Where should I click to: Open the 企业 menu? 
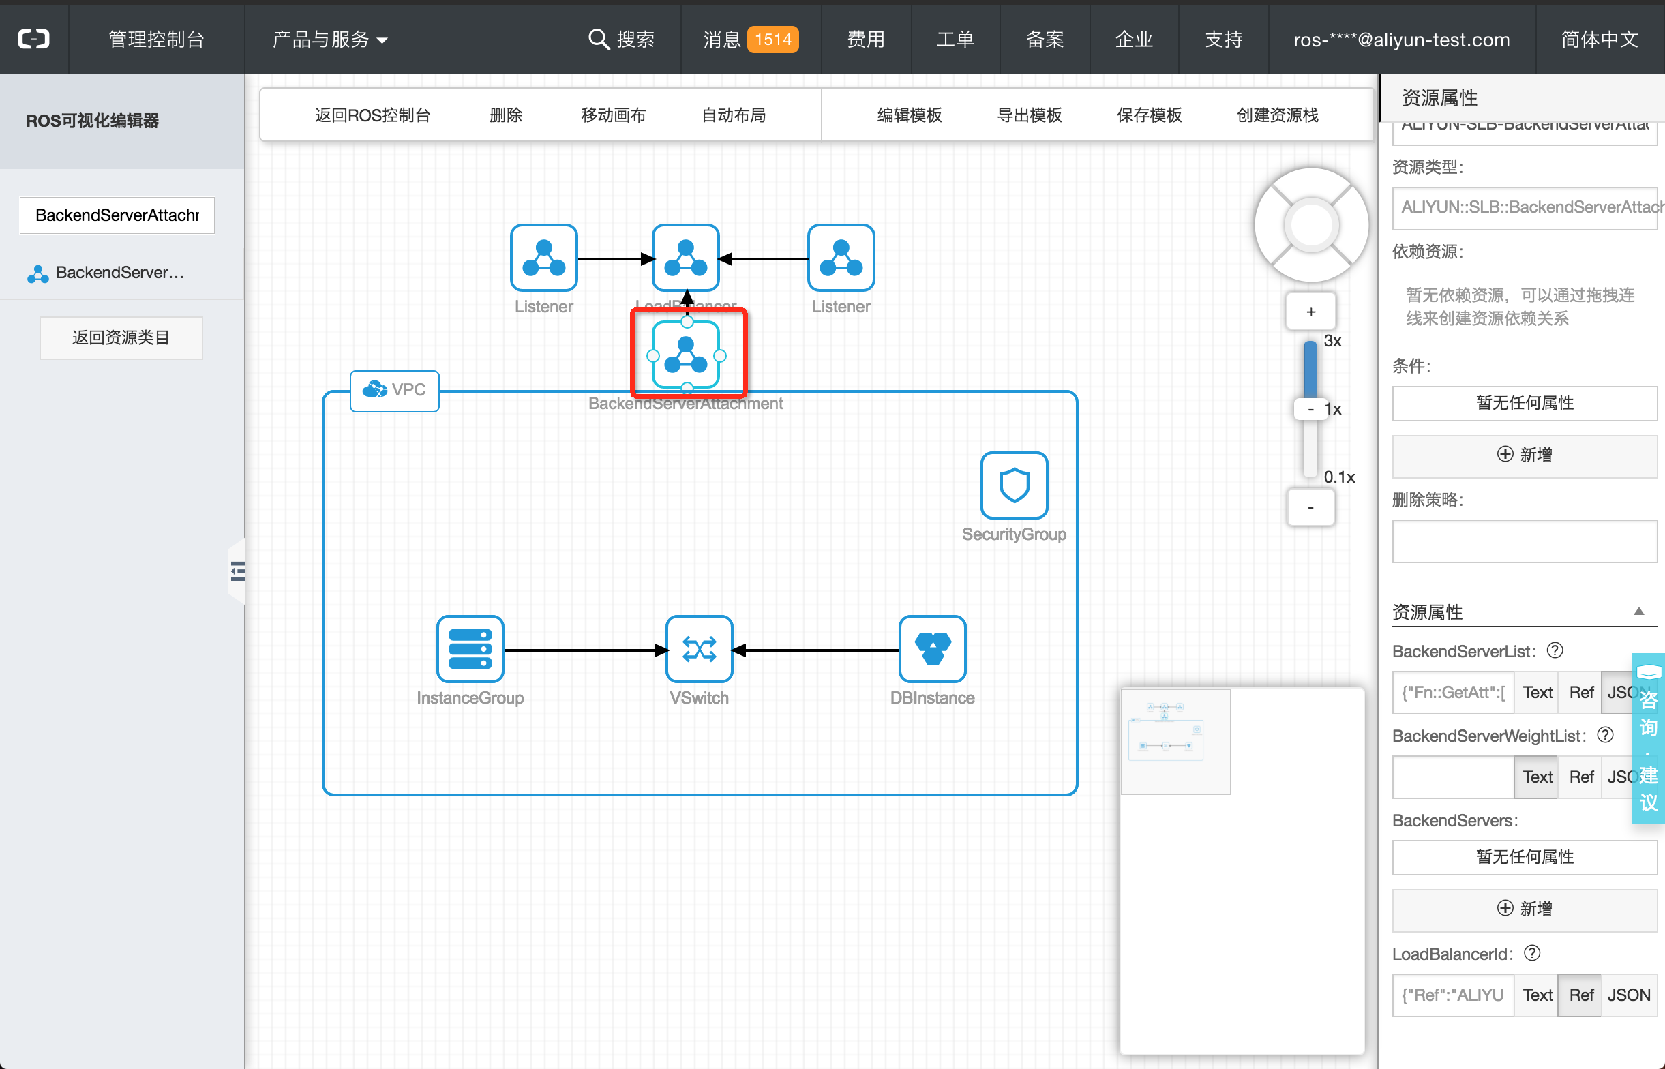1134,40
